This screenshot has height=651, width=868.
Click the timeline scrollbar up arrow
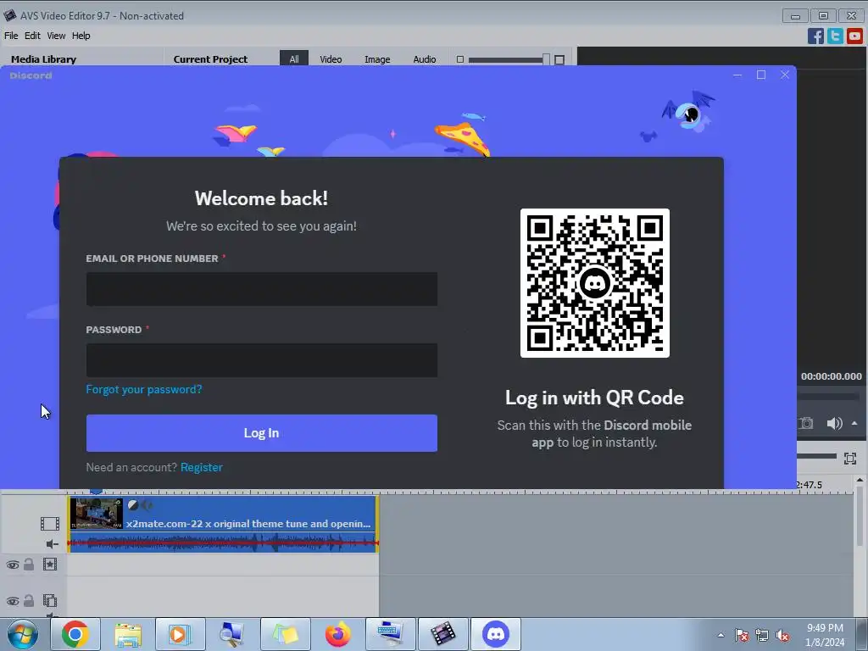coord(860,480)
